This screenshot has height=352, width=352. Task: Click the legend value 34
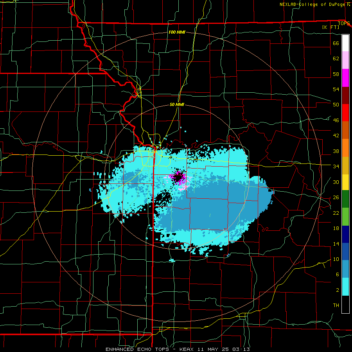pyautogui.click(x=336, y=167)
